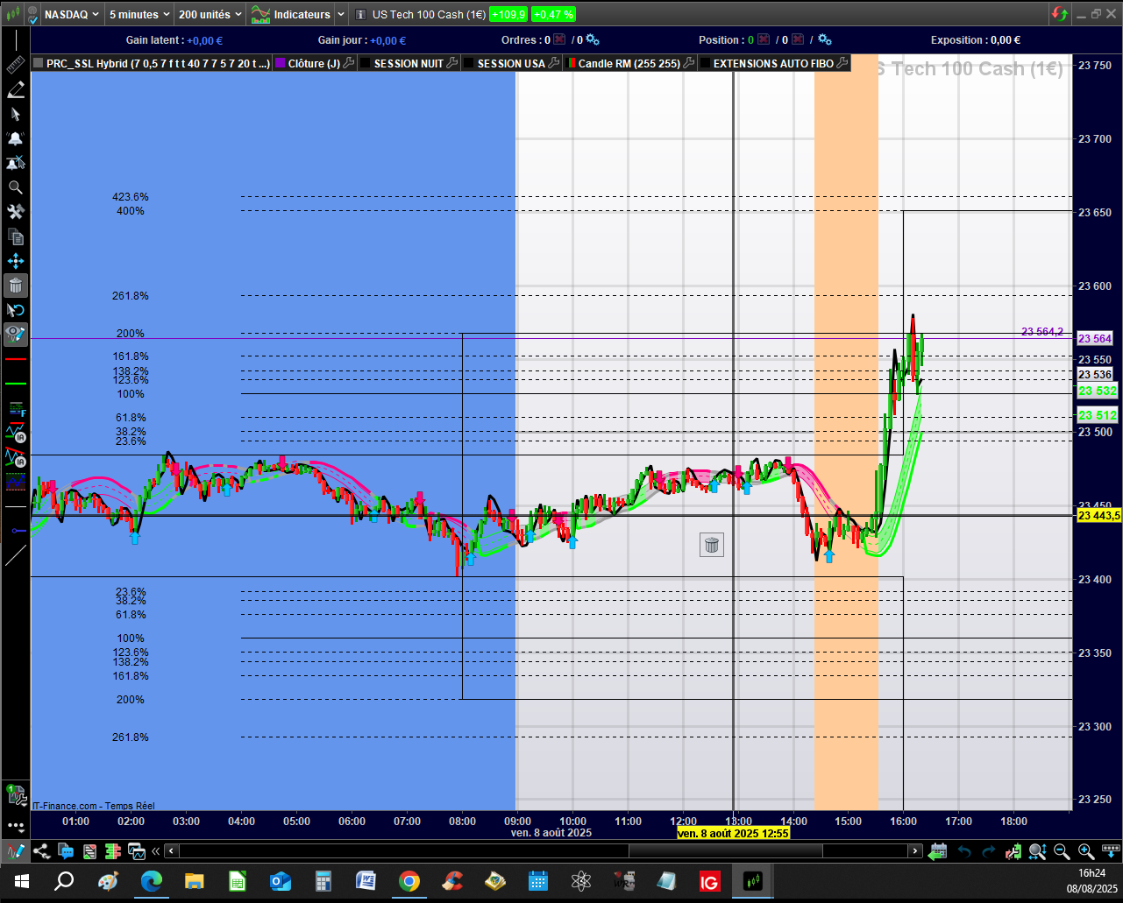Image resolution: width=1123 pixels, height=903 pixels.
Task: Select the PRC_SSL Hybrid indicator label
Action: (x=158, y=63)
